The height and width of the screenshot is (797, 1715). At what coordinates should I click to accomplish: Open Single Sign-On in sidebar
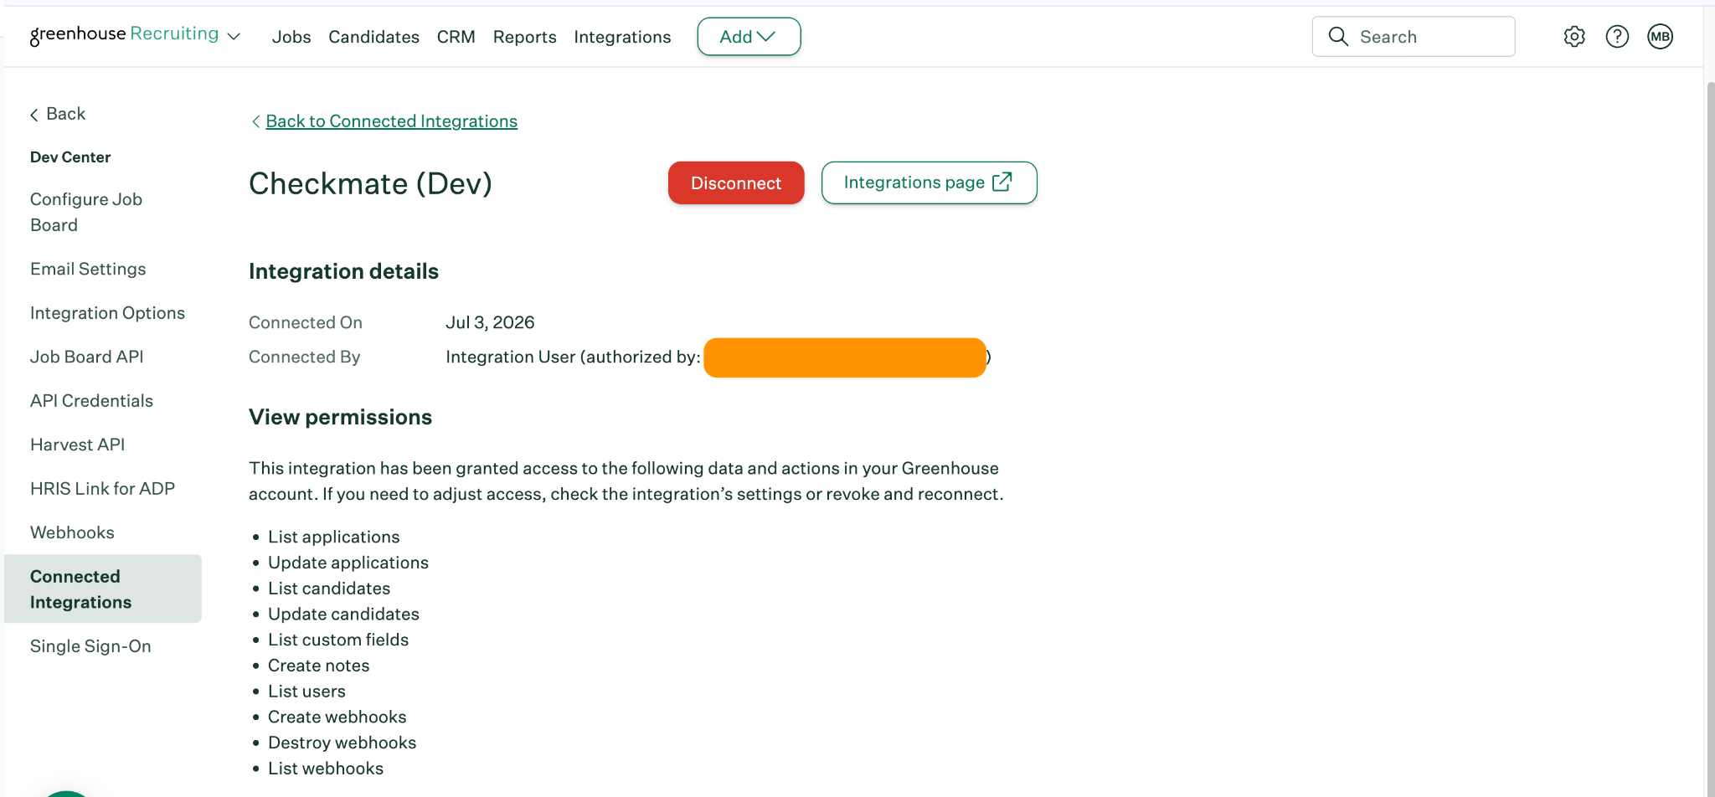pos(90,646)
